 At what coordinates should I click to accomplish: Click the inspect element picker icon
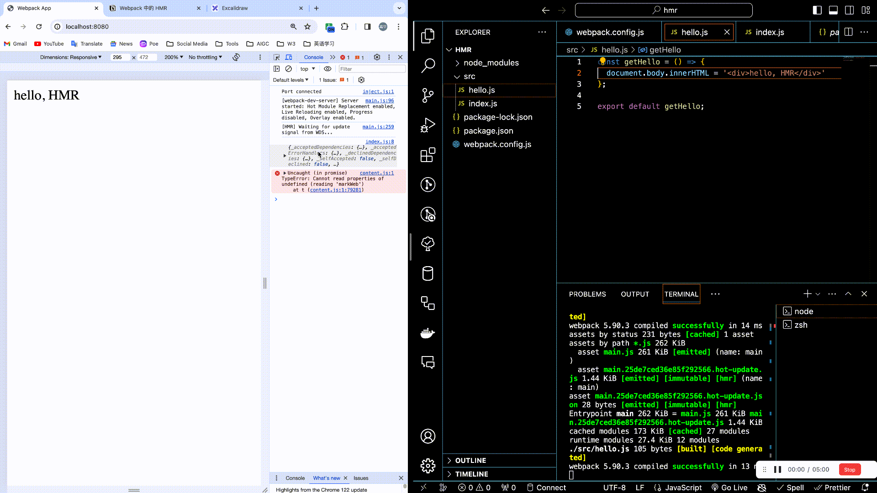[x=276, y=57]
